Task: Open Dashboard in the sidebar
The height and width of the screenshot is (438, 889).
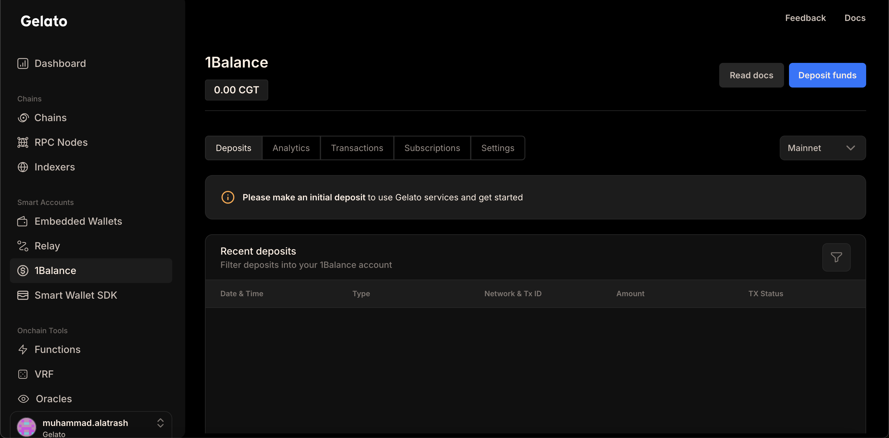Action: click(x=91, y=63)
